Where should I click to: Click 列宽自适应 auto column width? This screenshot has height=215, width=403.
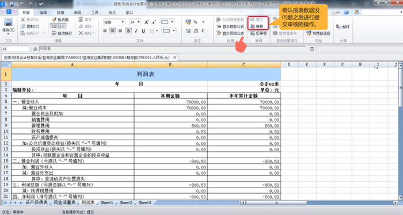coord(318,33)
